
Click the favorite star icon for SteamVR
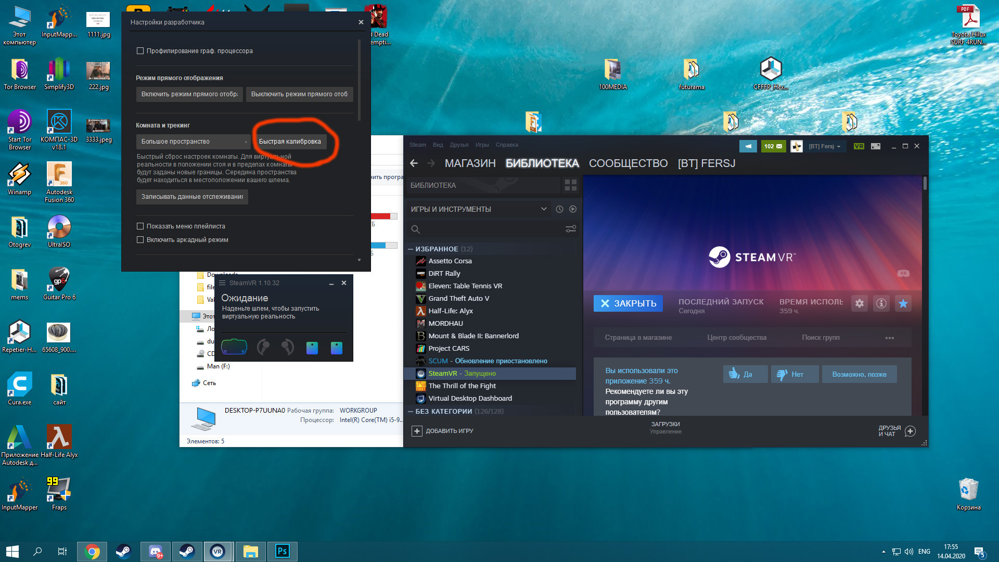tap(903, 303)
